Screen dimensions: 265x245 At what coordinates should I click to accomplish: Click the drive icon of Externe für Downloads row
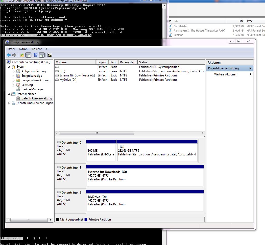coord(57,75)
